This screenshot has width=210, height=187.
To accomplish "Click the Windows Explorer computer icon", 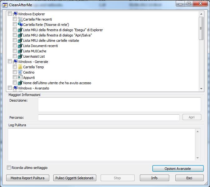I will coord(15,14).
